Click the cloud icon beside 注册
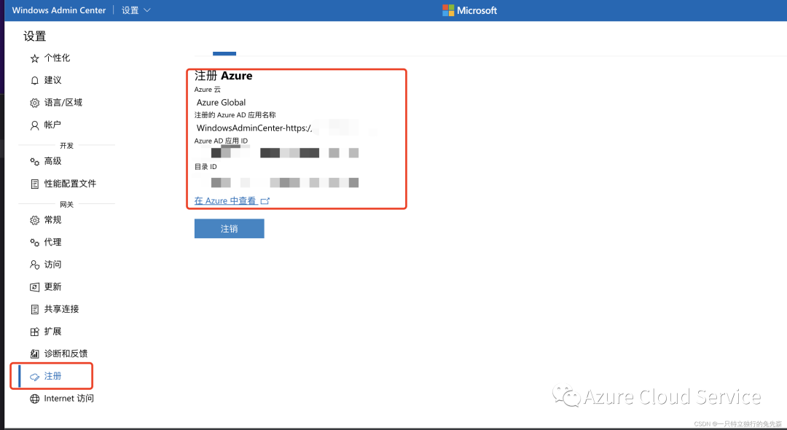The width and height of the screenshot is (787, 430). tap(35, 377)
